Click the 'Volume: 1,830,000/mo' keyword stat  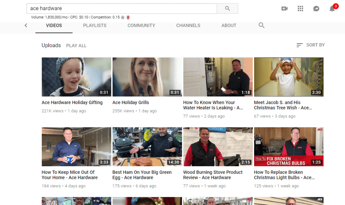pos(49,17)
